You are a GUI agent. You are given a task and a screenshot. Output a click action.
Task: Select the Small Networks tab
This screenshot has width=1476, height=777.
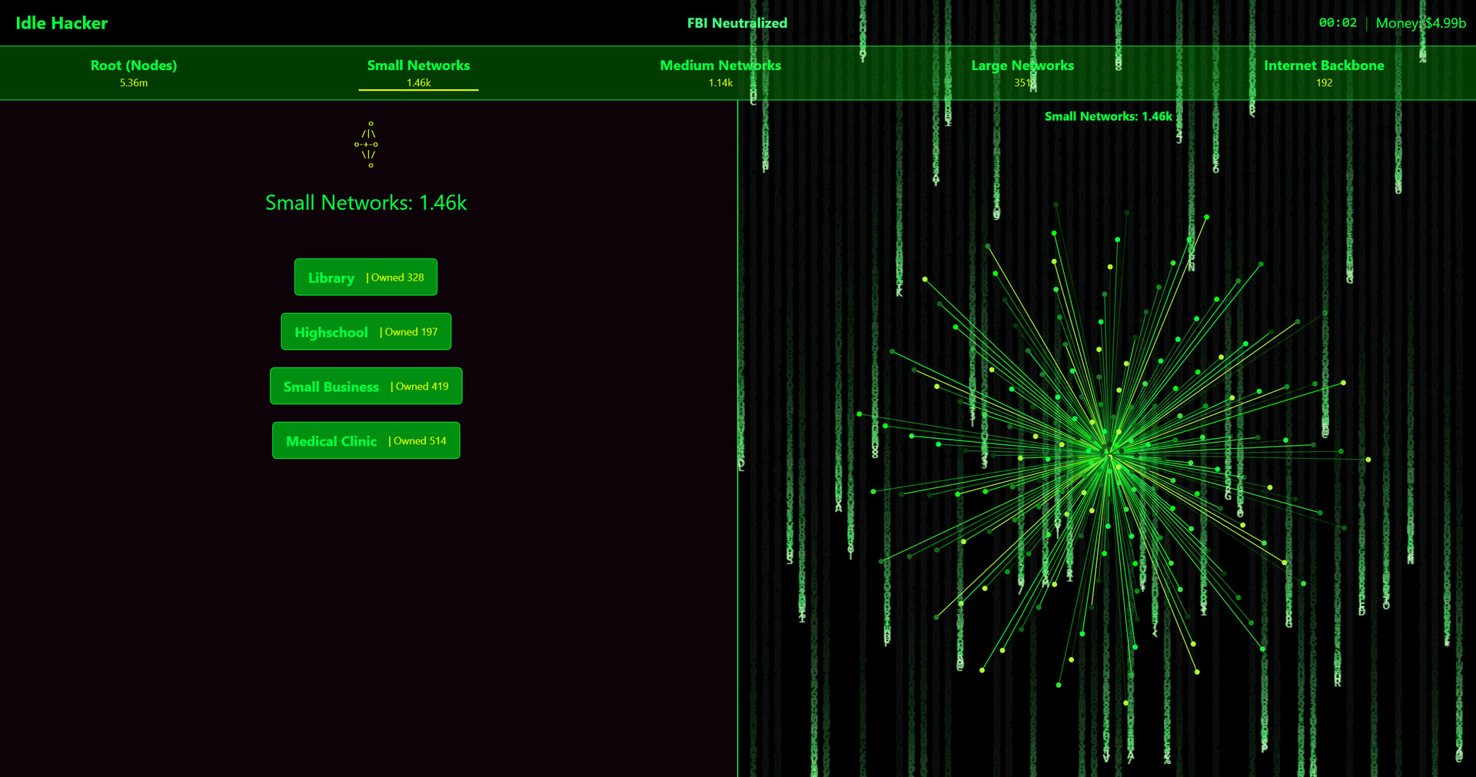(418, 72)
